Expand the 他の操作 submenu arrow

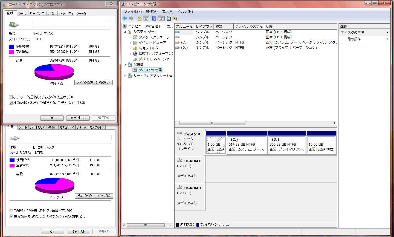[x=387, y=39]
